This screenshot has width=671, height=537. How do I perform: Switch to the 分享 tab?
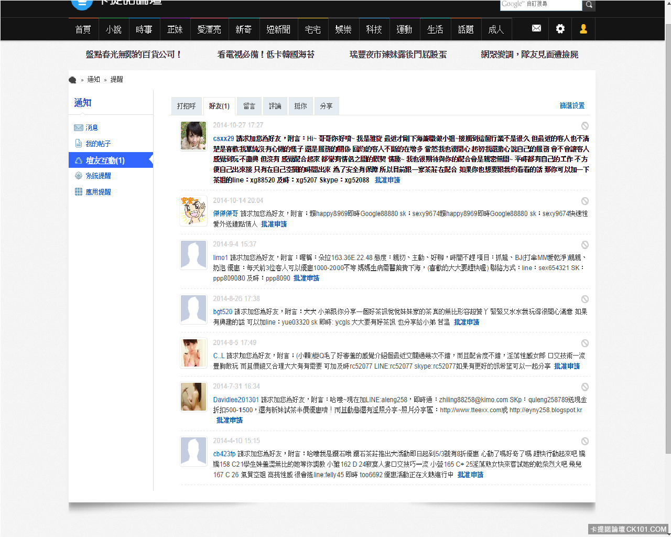pyautogui.click(x=326, y=106)
